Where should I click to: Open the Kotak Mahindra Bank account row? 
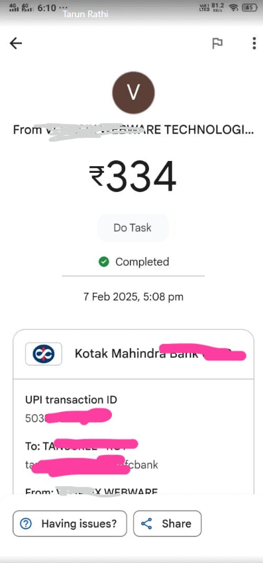(x=133, y=354)
